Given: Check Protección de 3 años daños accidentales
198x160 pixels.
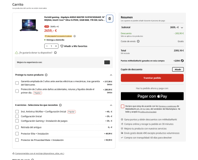Looking at the screenshot, I should coord(17,91).
